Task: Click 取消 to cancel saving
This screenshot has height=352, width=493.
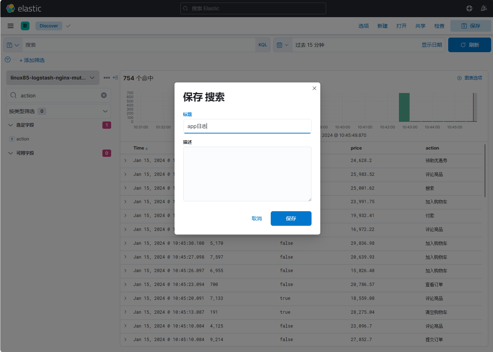Action: 257,218
